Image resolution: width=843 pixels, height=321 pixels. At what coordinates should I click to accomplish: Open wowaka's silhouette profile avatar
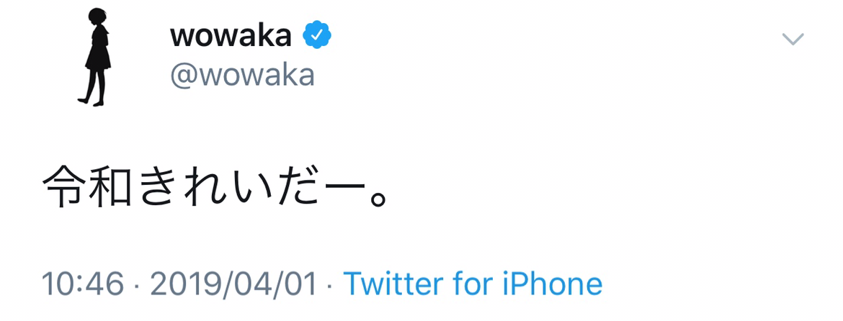(97, 57)
